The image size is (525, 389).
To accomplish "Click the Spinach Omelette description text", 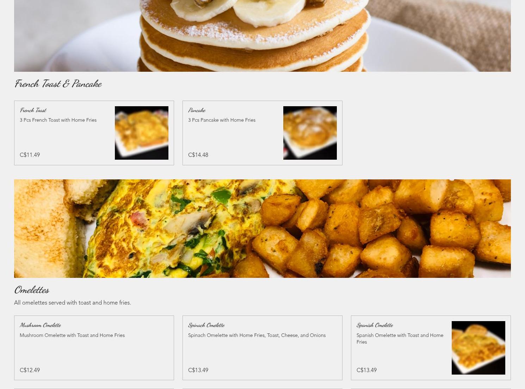I will click(x=257, y=335).
